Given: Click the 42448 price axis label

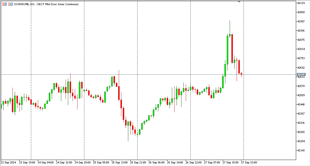Looking at the screenshot, I should [301, 105].
